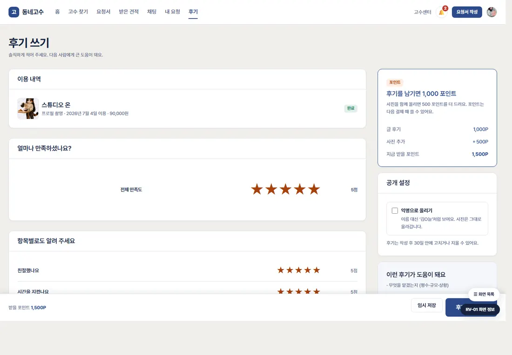The image size is (512, 355).
Task: Set 전체 만족도 to three stars
Action: click(285, 189)
